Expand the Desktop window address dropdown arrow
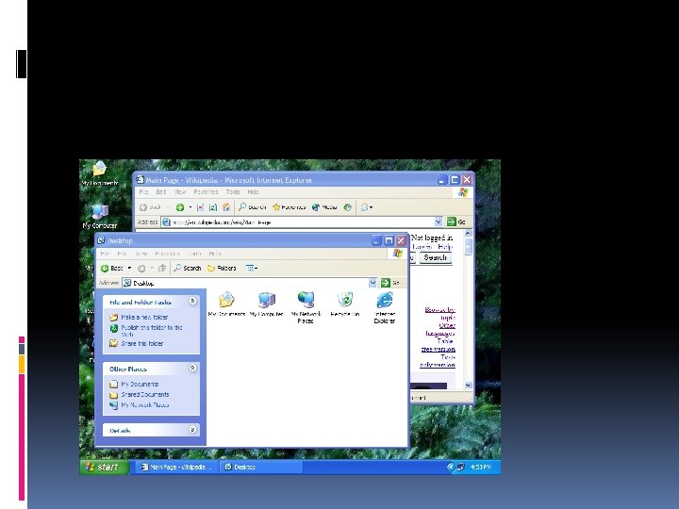679x509 pixels. 373,283
